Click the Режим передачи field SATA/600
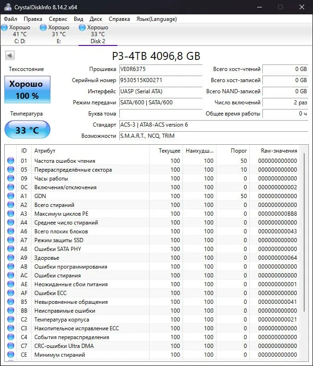Screen dimensions: 313x366 click(x=161, y=103)
